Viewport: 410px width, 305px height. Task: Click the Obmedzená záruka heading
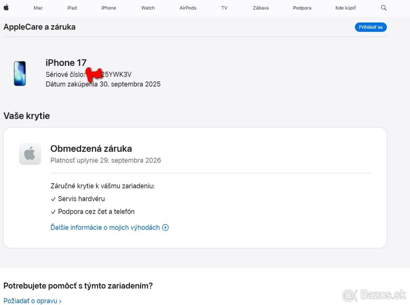pos(91,149)
